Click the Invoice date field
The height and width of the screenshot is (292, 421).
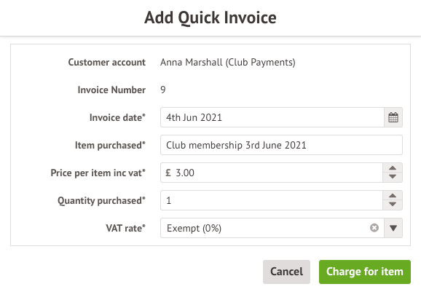tap(272, 117)
